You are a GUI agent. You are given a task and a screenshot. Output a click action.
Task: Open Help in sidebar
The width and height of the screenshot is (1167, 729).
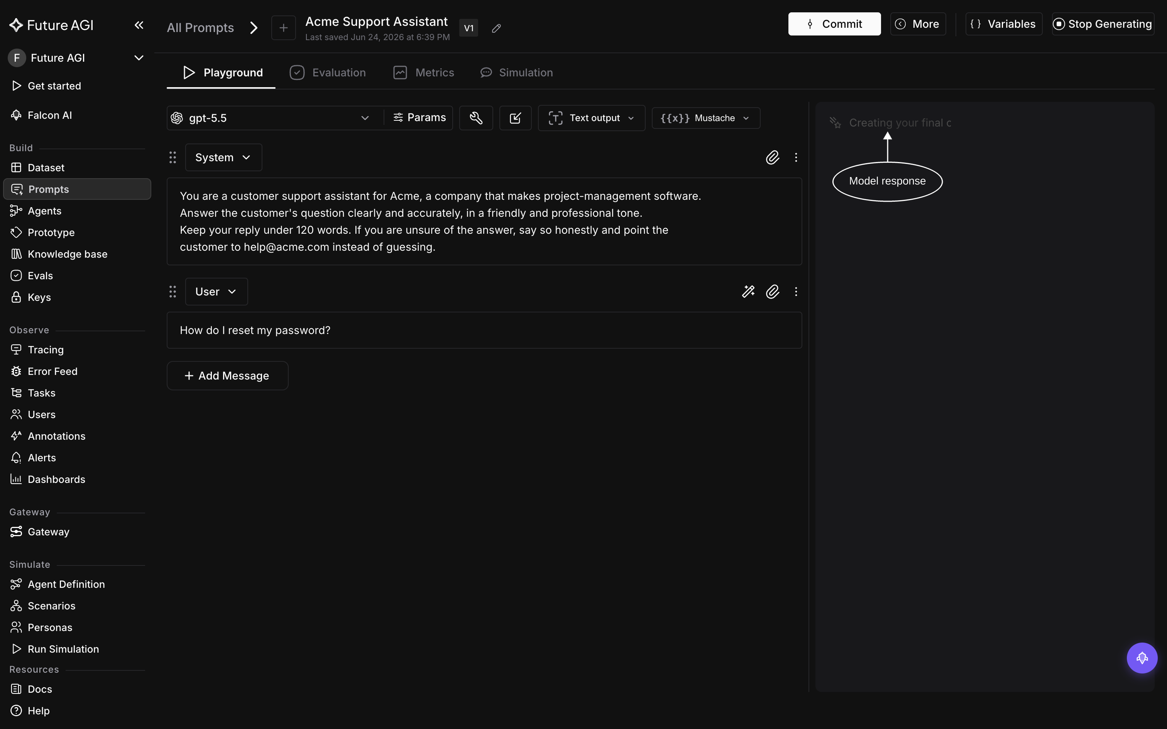(x=77, y=711)
